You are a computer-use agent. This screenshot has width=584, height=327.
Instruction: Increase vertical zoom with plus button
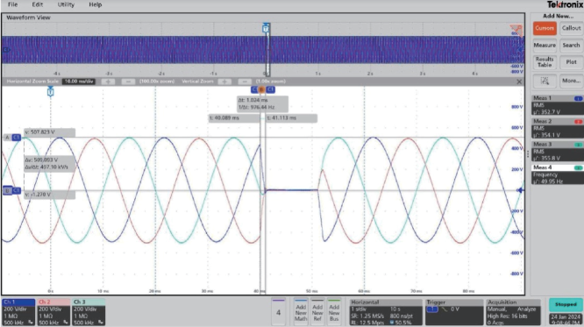point(224,82)
